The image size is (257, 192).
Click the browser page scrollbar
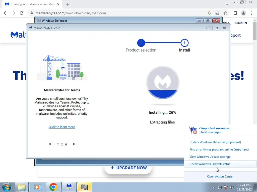coord(255,31)
